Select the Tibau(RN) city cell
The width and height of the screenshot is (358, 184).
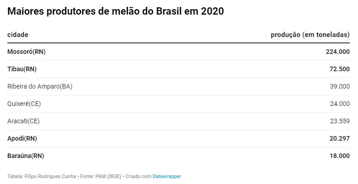(22, 69)
